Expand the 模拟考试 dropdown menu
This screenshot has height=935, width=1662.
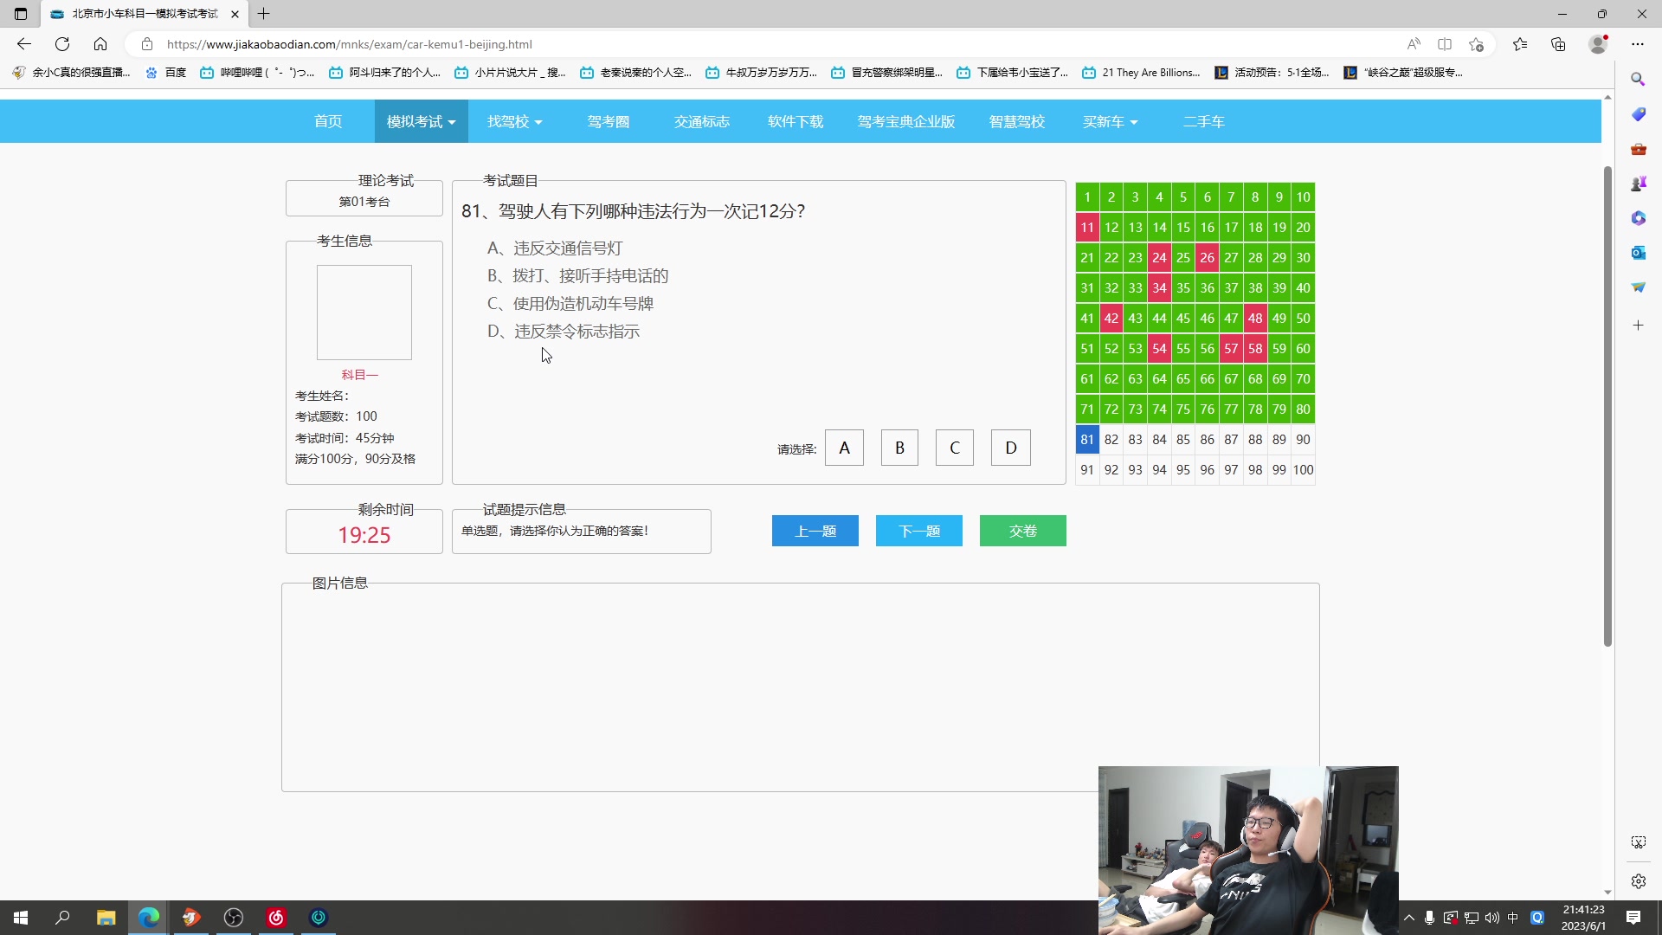420,121
